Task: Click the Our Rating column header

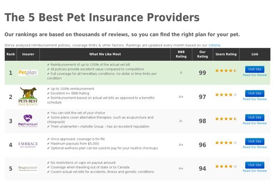Action: [x=202, y=54]
